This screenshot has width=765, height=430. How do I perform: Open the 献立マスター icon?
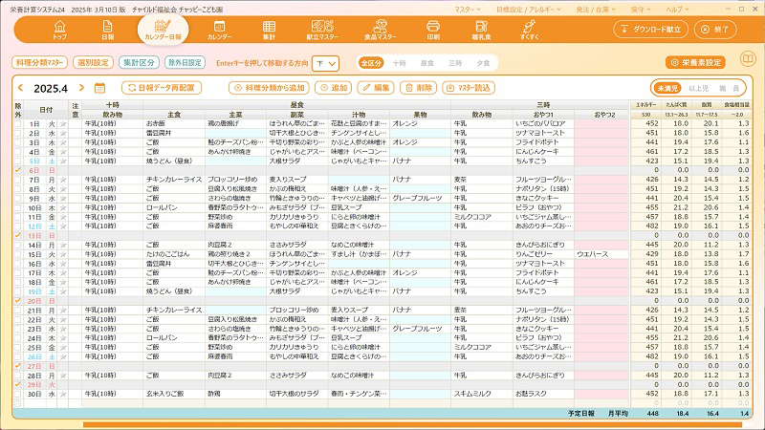point(322,30)
